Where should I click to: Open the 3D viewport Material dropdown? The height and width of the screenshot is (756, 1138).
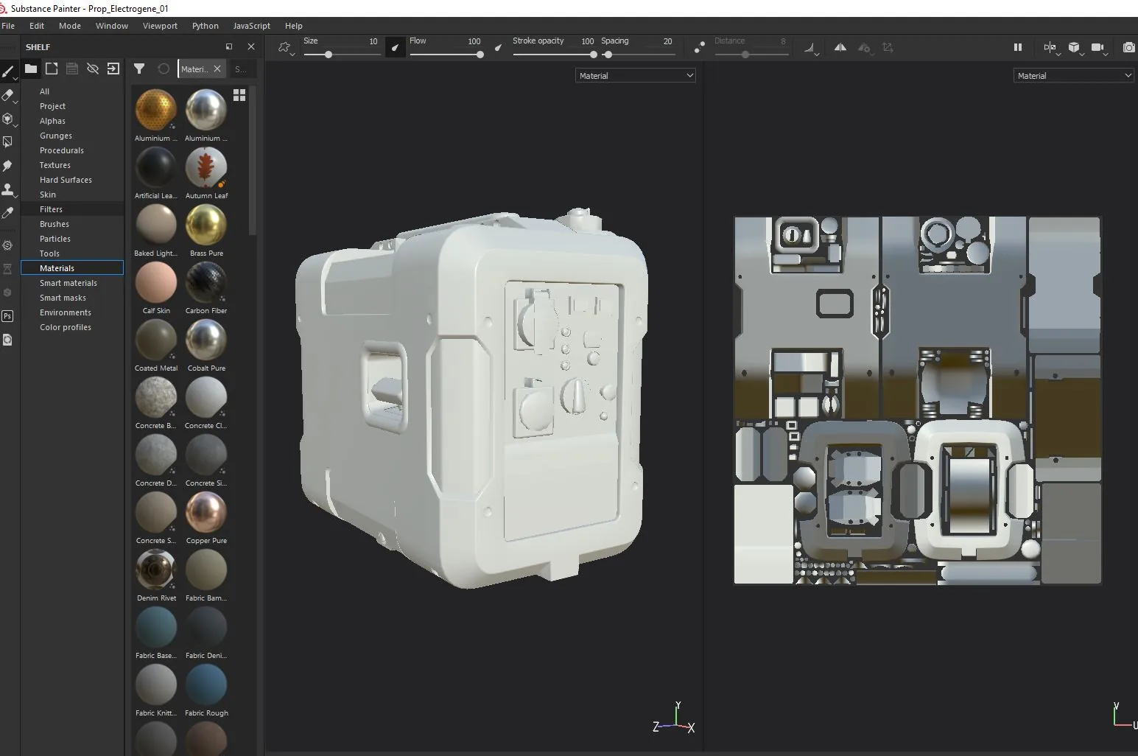tap(636, 75)
